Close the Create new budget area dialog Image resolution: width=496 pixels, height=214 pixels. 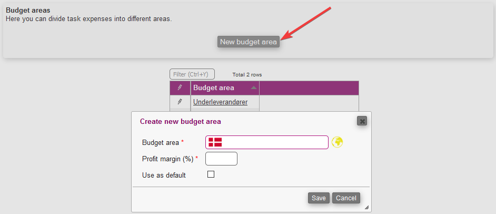click(x=362, y=121)
